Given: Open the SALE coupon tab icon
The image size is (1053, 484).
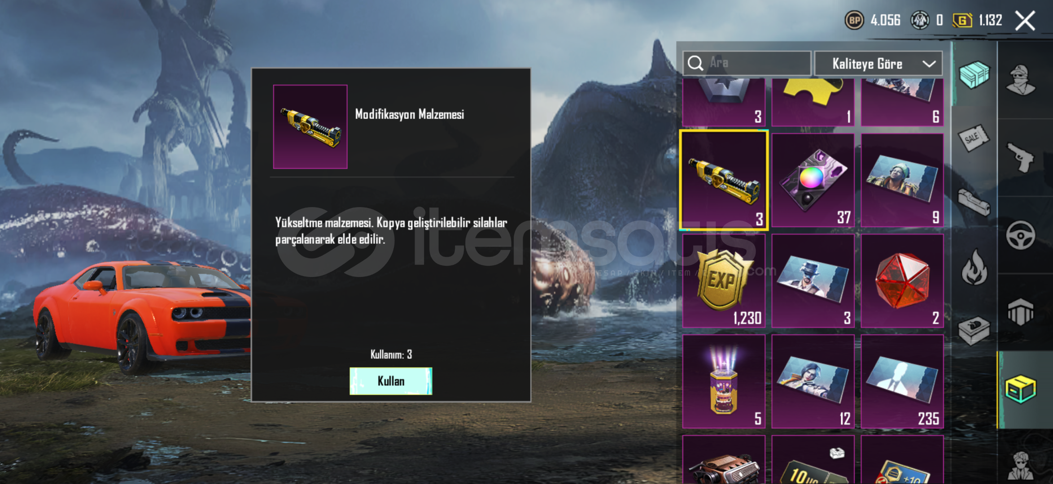Looking at the screenshot, I should 974,138.
